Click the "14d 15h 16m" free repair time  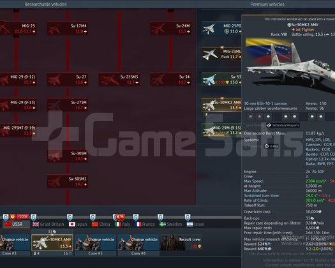click(x=318, y=232)
